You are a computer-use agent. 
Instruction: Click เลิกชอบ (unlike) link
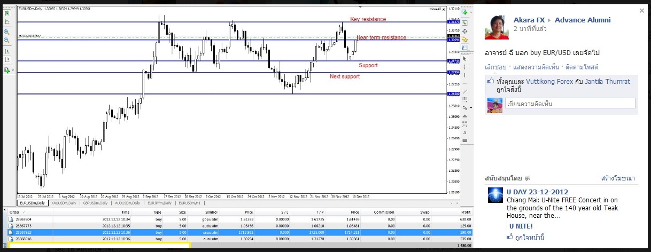click(x=496, y=67)
